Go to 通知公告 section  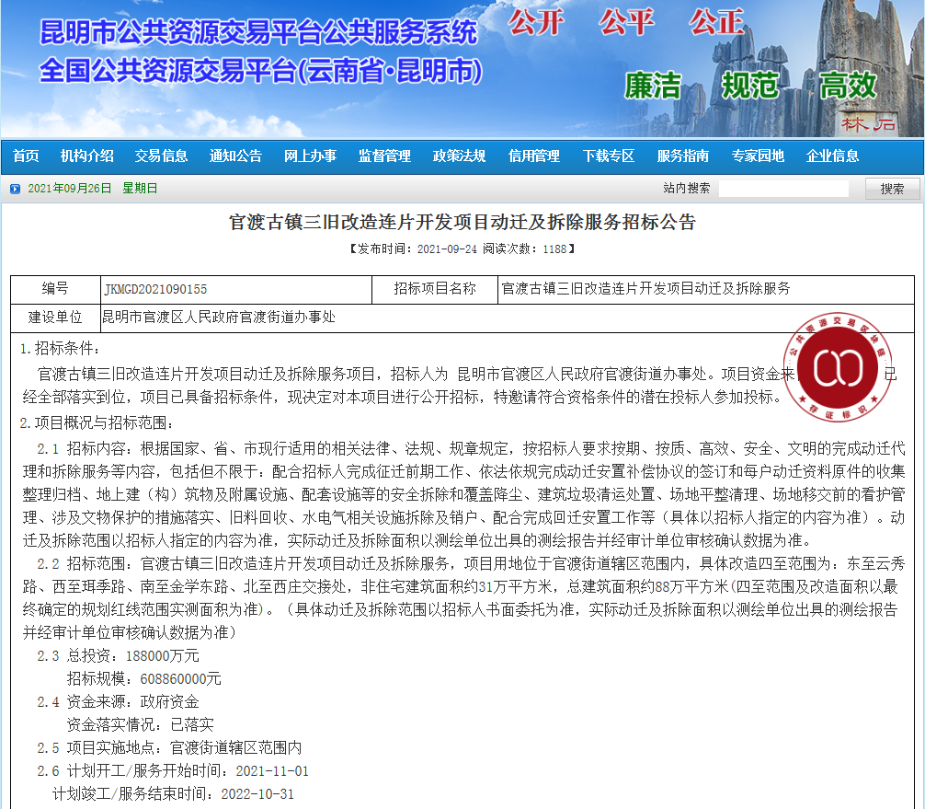(235, 156)
